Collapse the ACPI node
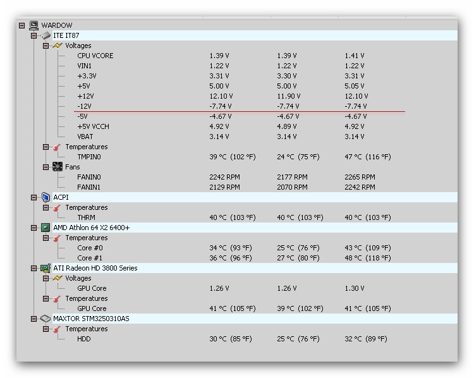474x378 pixels. point(34,197)
